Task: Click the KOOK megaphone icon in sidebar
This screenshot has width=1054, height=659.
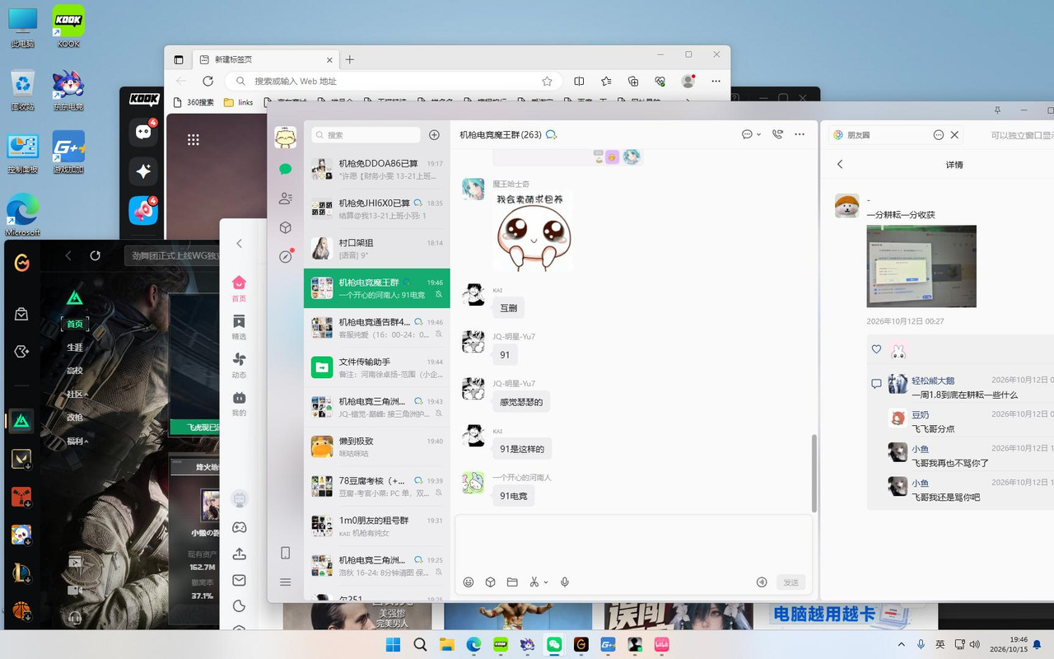Action: [143, 212]
